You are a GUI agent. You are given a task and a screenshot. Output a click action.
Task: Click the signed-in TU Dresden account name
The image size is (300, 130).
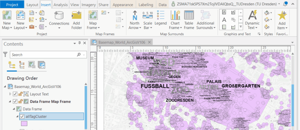(x=227, y=4)
